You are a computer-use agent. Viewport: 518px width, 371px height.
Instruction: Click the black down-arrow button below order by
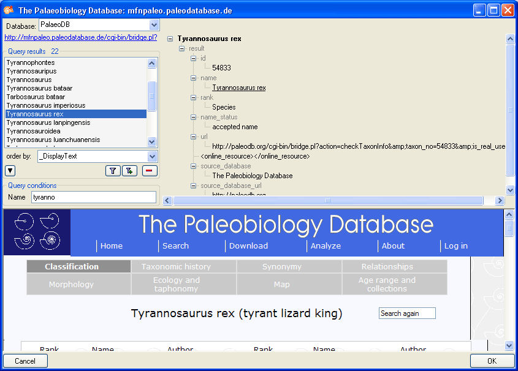tap(10, 171)
